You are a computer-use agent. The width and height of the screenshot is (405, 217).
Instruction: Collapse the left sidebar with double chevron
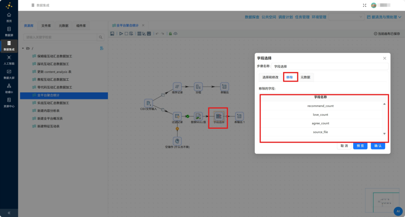(9, 213)
